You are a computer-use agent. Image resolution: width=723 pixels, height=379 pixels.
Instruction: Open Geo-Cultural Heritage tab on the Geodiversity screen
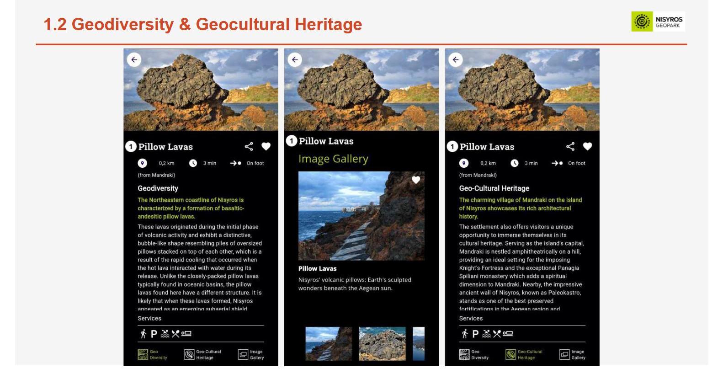coord(202,355)
